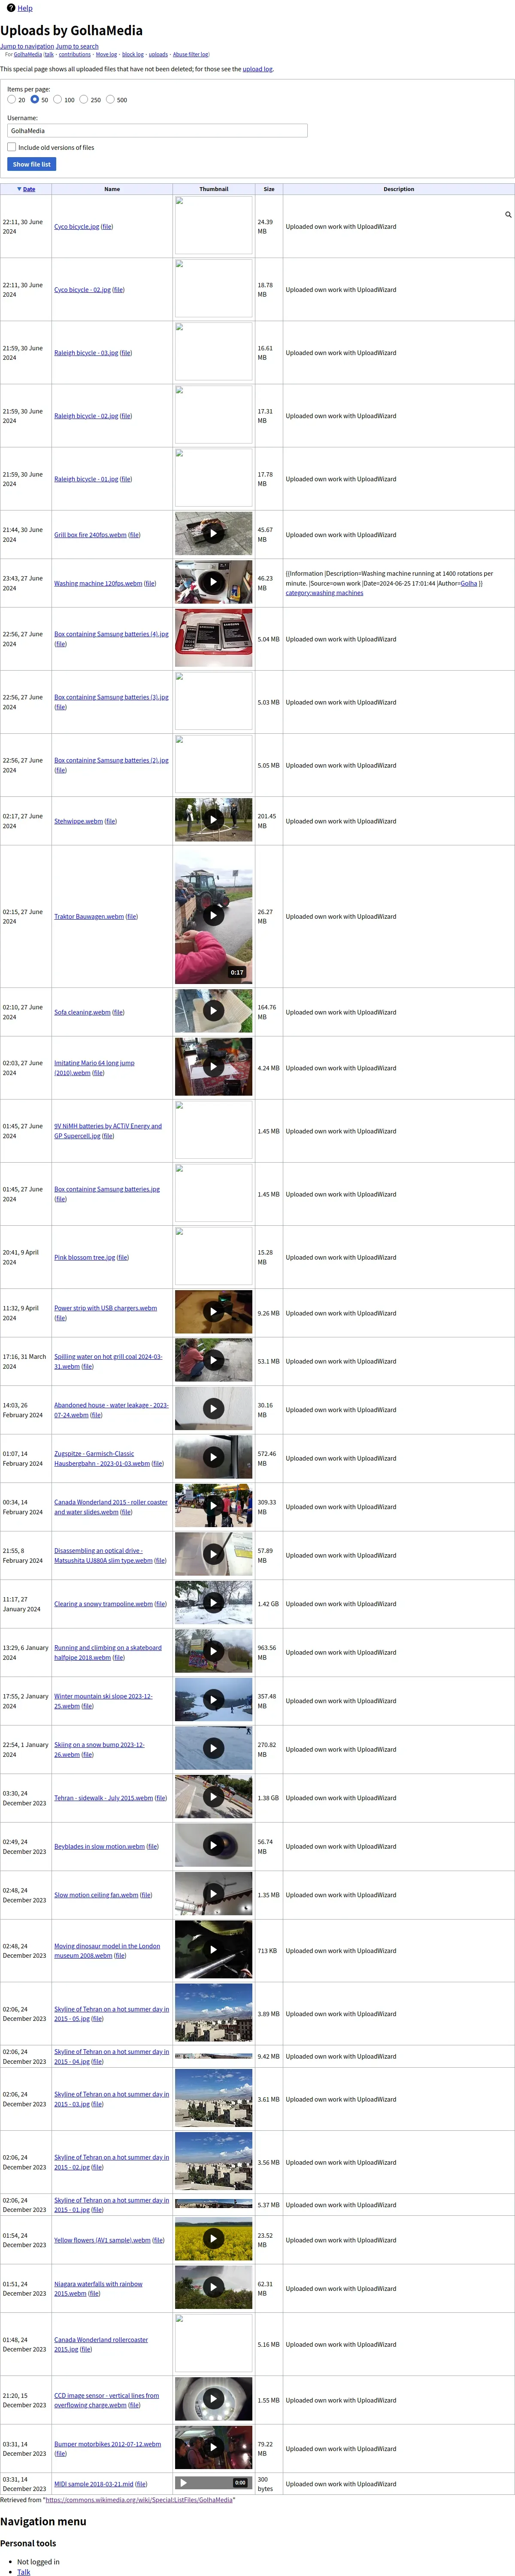Play the Spilling water on hot grill coal video
The image size is (515, 2576).
(213, 1360)
